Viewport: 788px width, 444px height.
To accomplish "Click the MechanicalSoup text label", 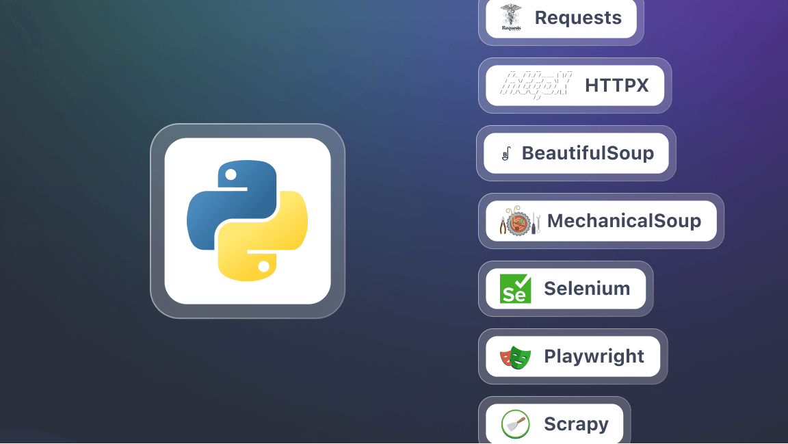I will (624, 220).
